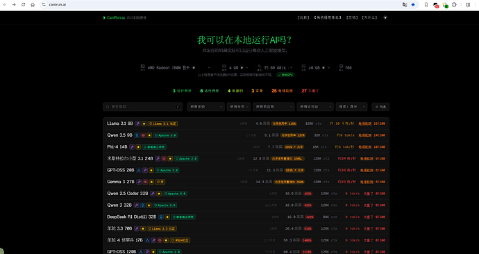Click the star icon on Llama 3.1 8B row
Screen dimensions: 479x254
click(144, 124)
